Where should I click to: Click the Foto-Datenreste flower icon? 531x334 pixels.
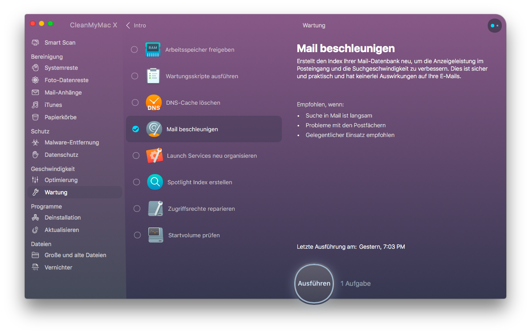35,80
